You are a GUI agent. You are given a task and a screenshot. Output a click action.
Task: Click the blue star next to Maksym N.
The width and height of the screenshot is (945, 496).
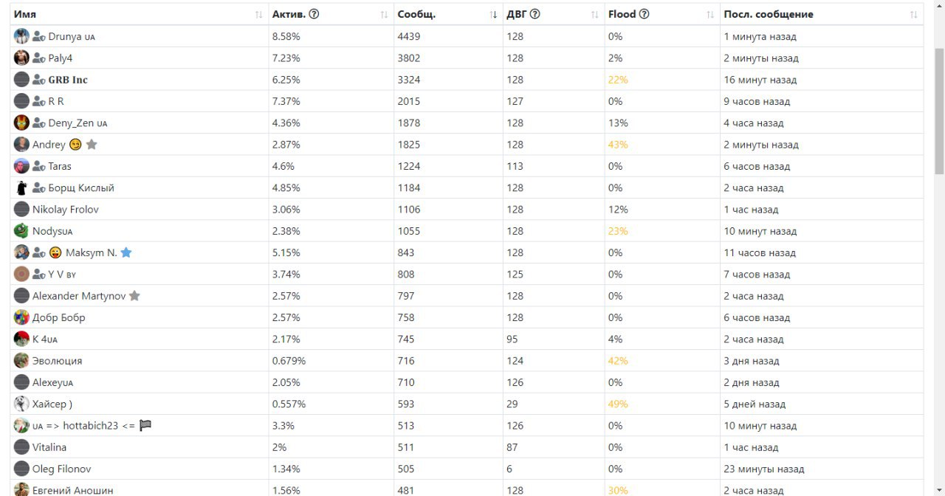[126, 252]
